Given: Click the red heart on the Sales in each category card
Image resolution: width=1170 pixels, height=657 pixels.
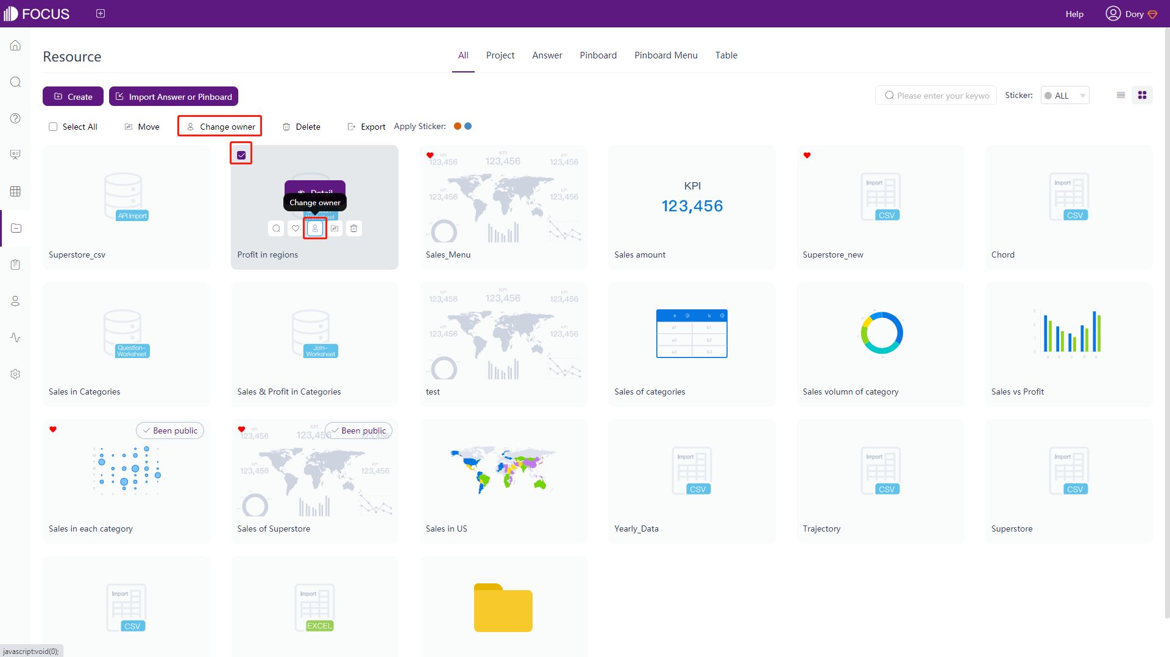Looking at the screenshot, I should click(x=53, y=429).
